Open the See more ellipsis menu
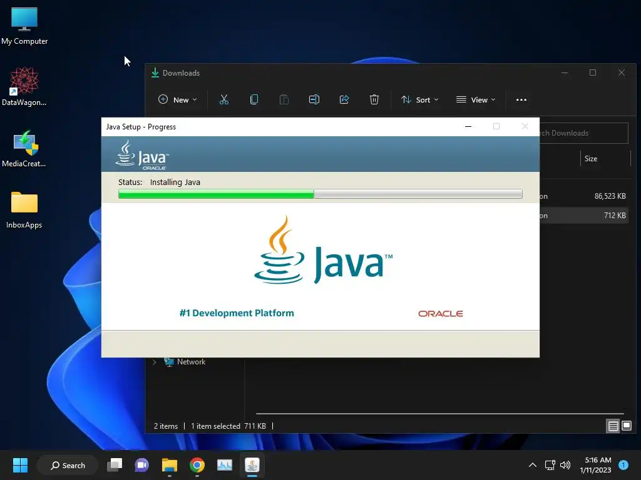 tap(521, 99)
